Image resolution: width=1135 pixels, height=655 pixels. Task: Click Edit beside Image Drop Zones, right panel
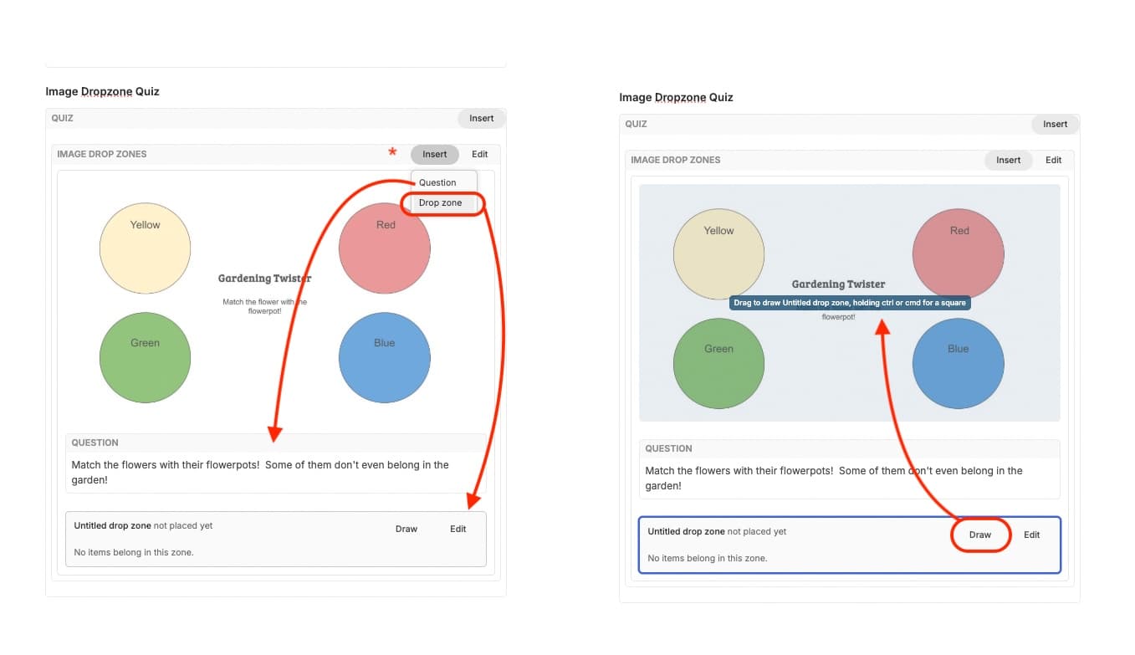pyautogui.click(x=1054, y=160)
